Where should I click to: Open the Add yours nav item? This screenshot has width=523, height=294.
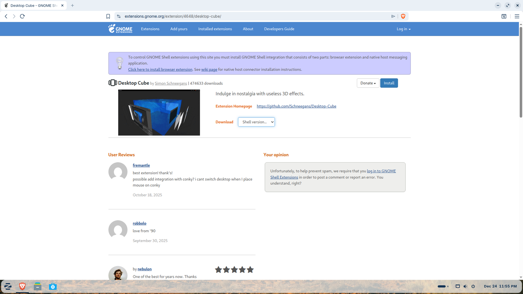click(179, 29)
